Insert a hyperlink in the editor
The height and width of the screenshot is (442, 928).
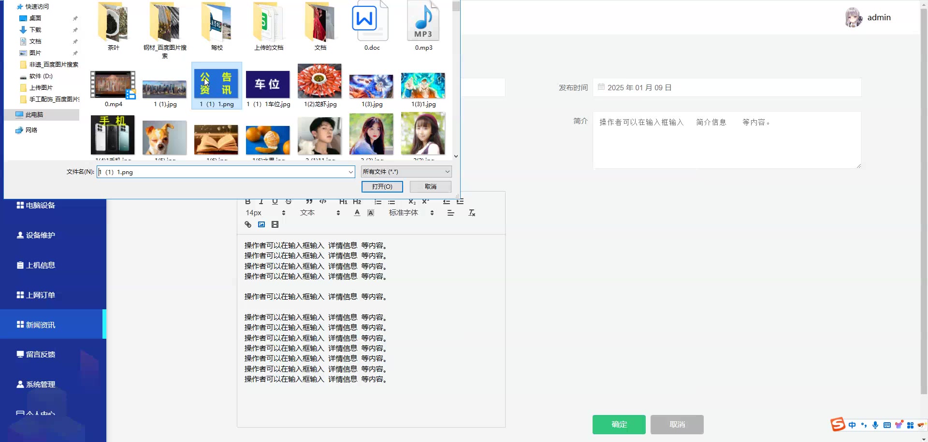coord(248,224)
